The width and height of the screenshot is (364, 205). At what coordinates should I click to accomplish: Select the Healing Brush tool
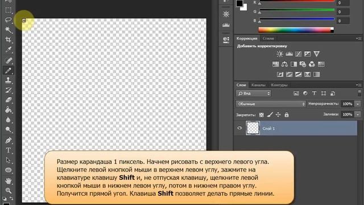(x=9, y=60)
